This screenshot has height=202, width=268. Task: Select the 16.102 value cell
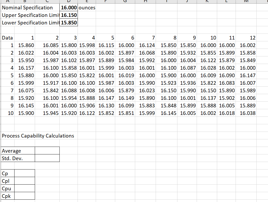coord(68,60)
